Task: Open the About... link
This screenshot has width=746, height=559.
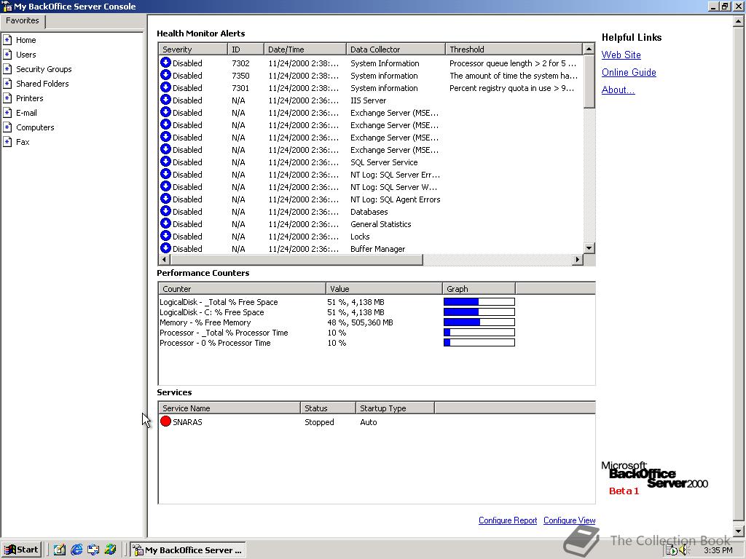Action: (618, 90)
